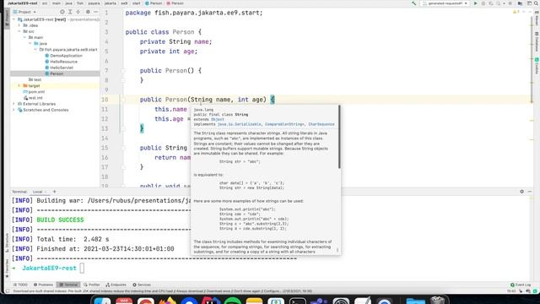This screenshot has width=540, height=304.
Task: Collapse the java source folder
Action: 30,43
